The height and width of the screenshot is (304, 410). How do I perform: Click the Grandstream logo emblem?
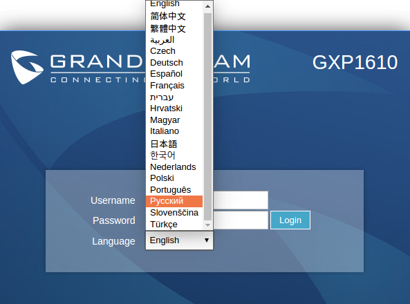point(27,67)
